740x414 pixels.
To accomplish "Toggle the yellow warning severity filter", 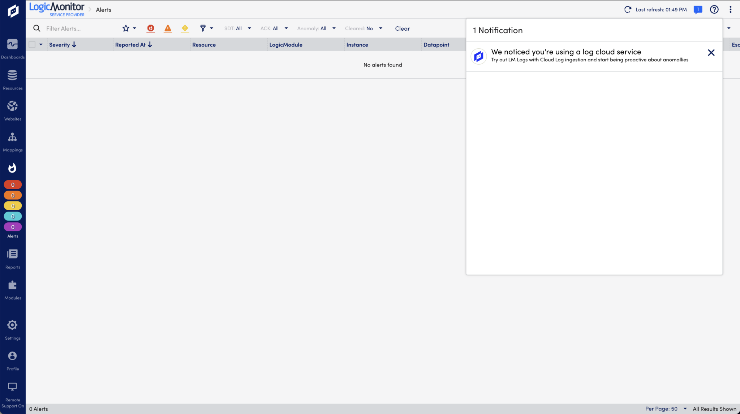I will 185,28.
